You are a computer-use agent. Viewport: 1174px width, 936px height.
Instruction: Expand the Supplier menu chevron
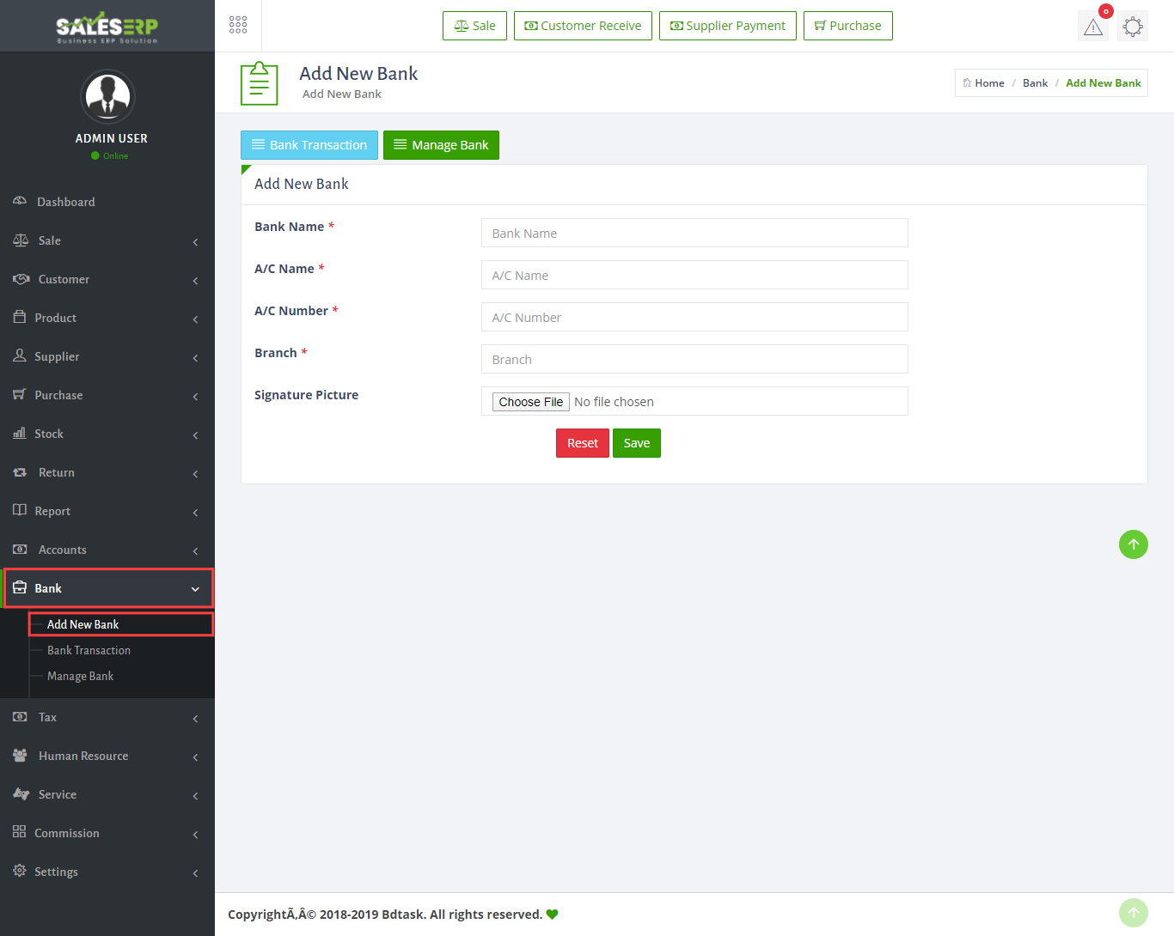[x=196, y=358]
